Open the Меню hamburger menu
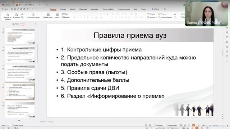 coord(5,9)
